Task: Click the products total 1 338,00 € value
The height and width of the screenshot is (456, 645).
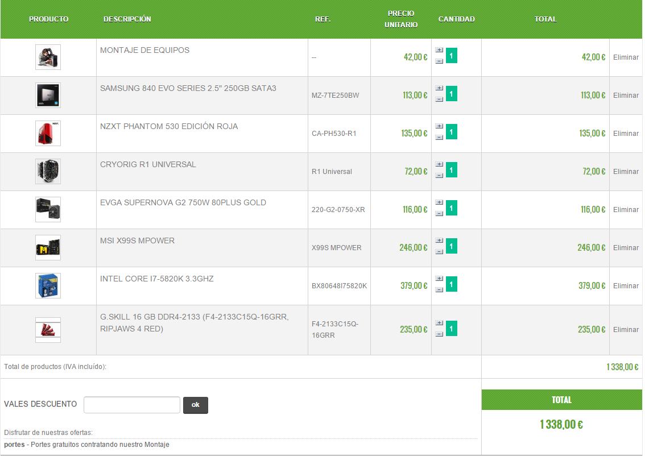Action: tap(622, 367)
